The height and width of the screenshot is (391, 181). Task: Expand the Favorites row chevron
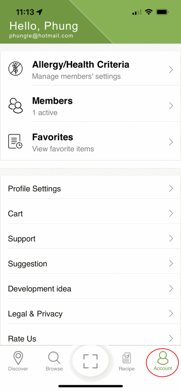[171, 142]
